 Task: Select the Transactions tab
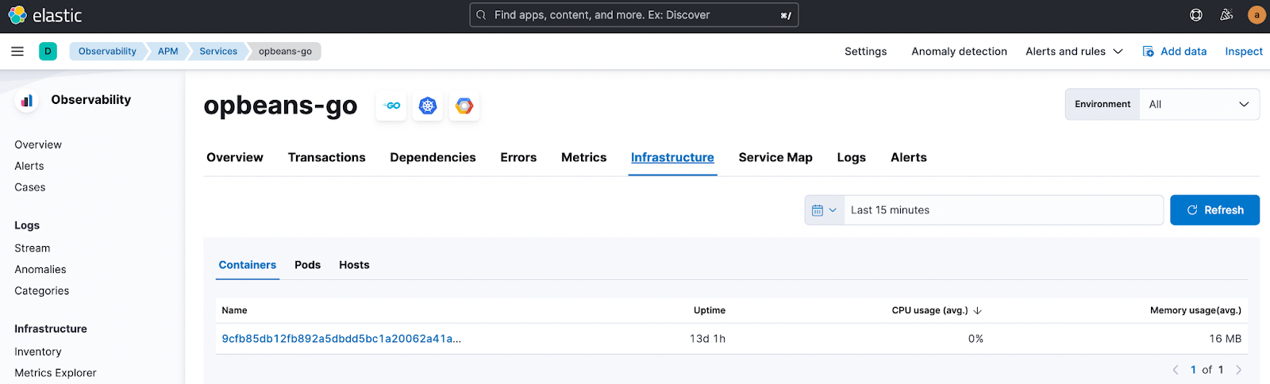[327, 158]
